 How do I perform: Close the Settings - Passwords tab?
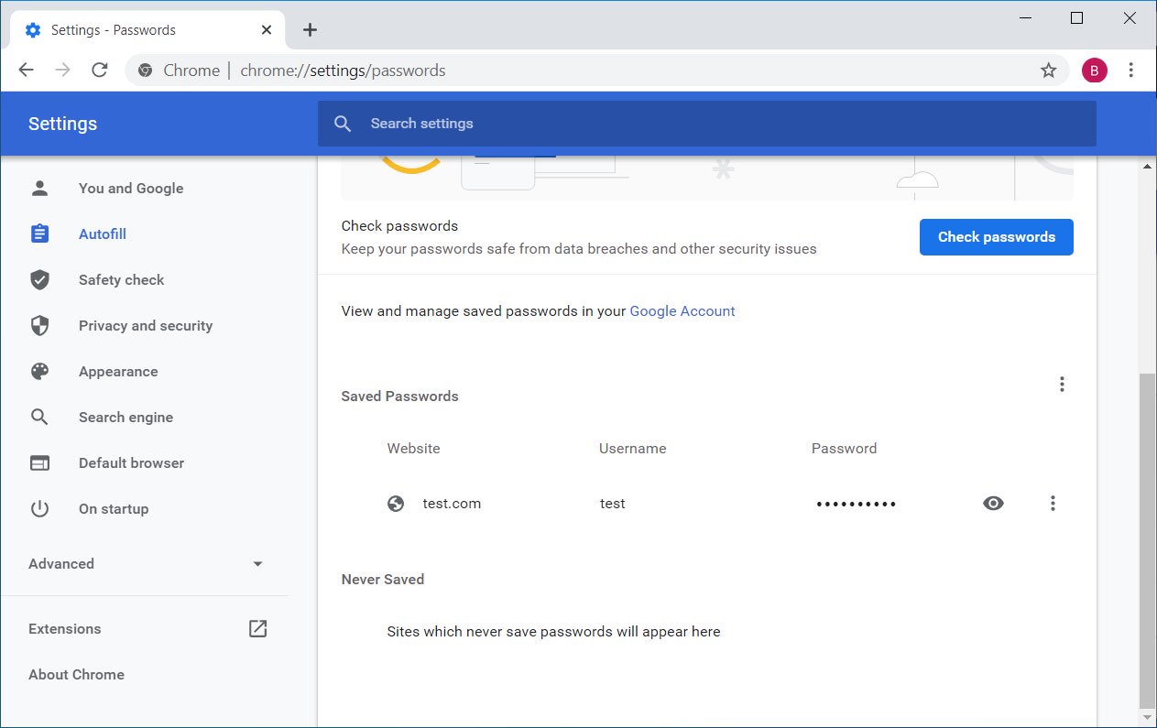click(267, 30)
